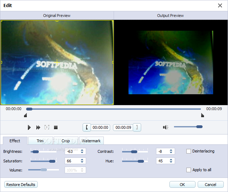Decrease Hue value with down arrow
Image resolution: width=228 pixels, height=192 pixels.
[171, 162]
